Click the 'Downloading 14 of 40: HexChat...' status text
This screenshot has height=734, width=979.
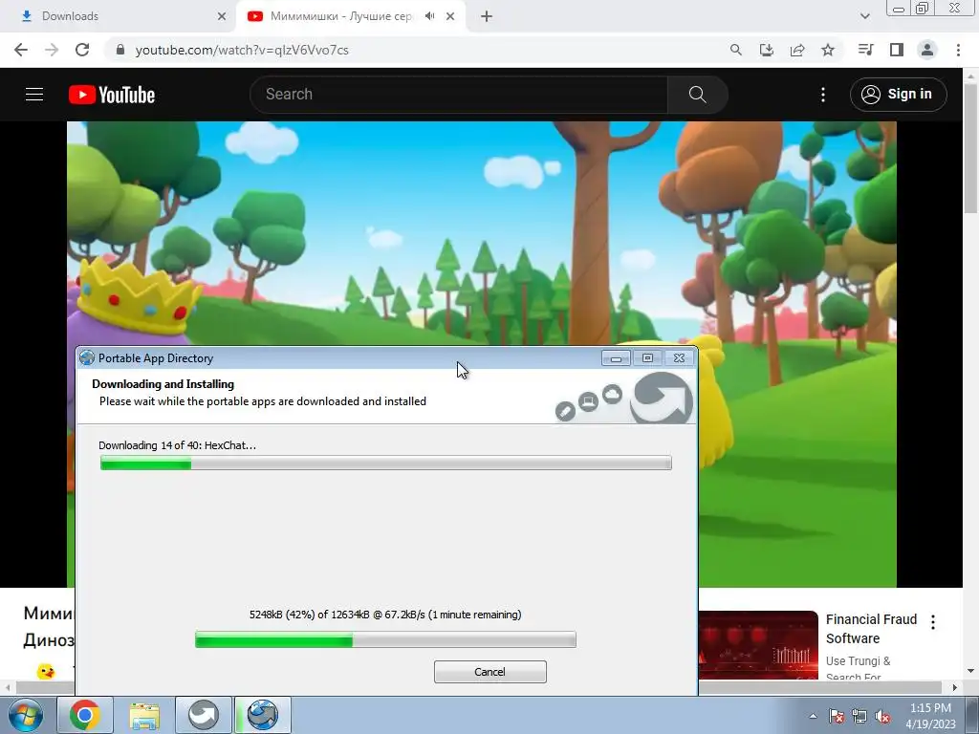tap(177, 445)
